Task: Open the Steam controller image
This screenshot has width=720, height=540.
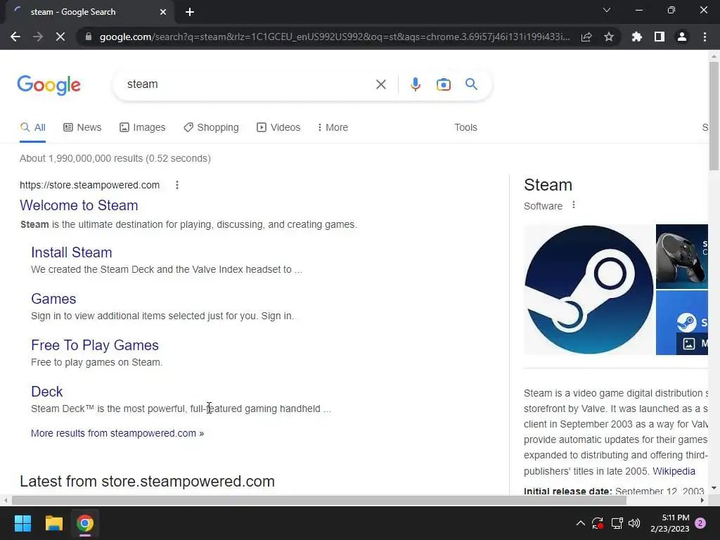Action: [682, 257]
